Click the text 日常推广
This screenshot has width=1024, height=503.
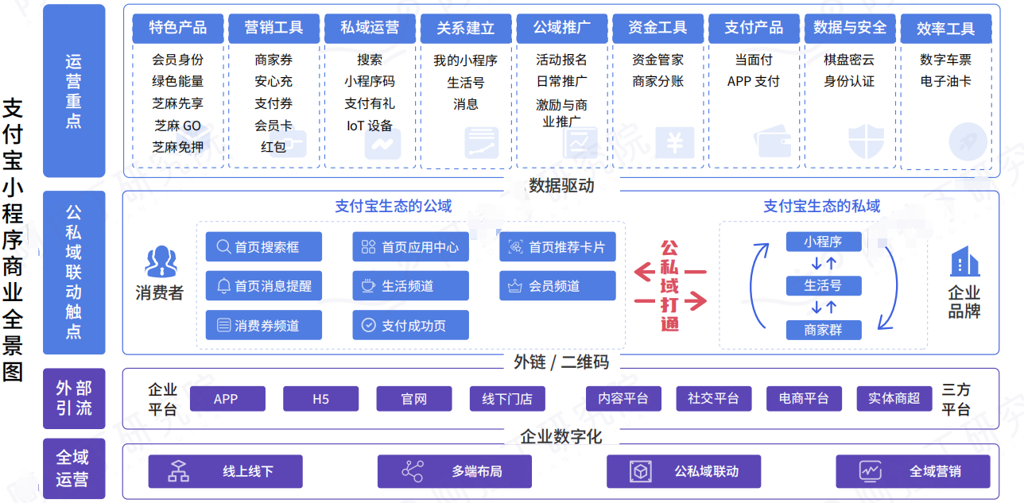[x=562, y=81]
